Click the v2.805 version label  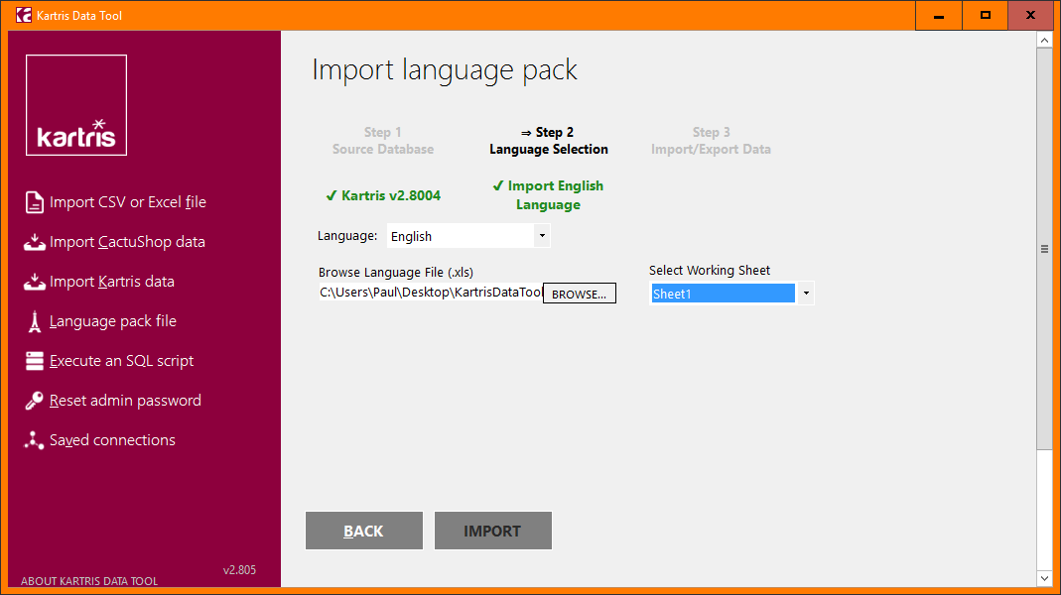239,570
